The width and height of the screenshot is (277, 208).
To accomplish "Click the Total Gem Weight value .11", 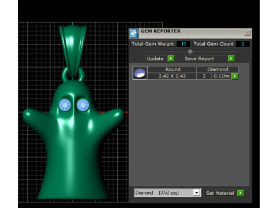I will pos(184,44).
